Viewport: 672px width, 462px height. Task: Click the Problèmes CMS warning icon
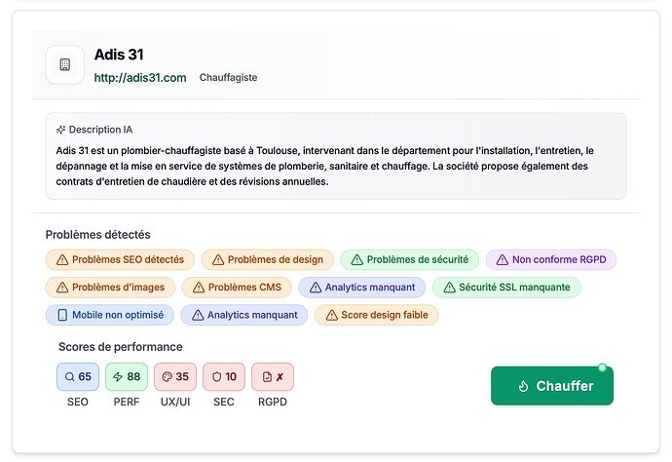click(x=198, y=288)
